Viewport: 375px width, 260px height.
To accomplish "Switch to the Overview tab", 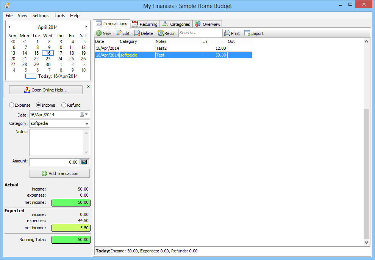I will pos(207,24).
